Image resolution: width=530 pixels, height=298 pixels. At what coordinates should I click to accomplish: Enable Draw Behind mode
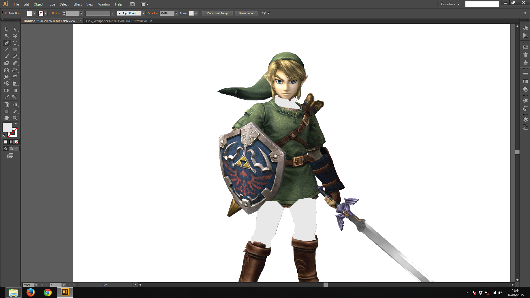(x=11, y=149)
